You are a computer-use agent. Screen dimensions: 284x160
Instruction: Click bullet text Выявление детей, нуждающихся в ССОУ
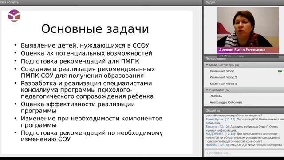(x=85, y=45)
